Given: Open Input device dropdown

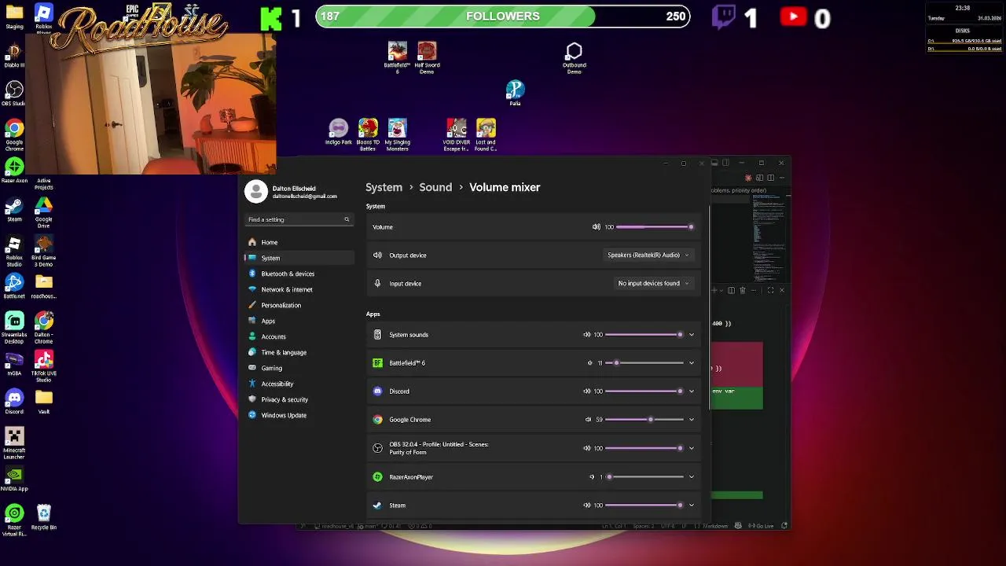Looking at the screenshot, I should pyautogui.click(x=654, y=284).
